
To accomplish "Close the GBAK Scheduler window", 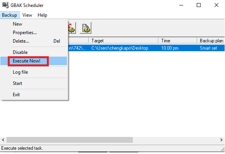I will tap(216, 5).
